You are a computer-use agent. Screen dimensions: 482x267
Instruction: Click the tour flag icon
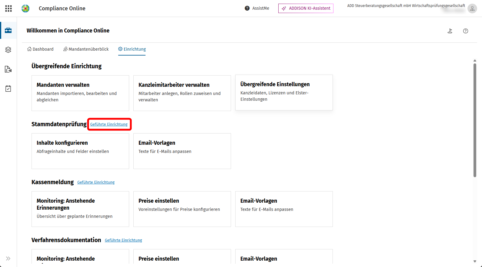coord(450,31)
